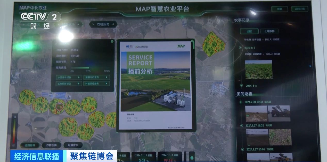Image resolution: width=327 pixels, height=162 pixels.
Task: Select the upper-right heatmap field on map
Action: (x=214, y=44)
